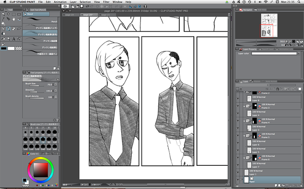Toggle visibility of Layer 1
This screenshot has height=189, width=304.
[x=238, y=172]
